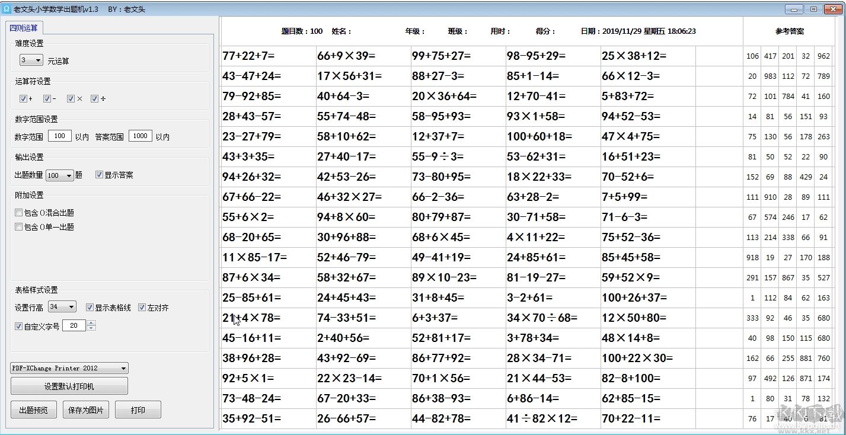
Task: Select the problem cell 12×50+80=
Action: pyautogui.click(x=648, y=318)
